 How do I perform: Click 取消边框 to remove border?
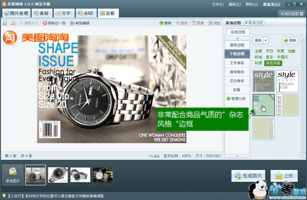point(254,23)
